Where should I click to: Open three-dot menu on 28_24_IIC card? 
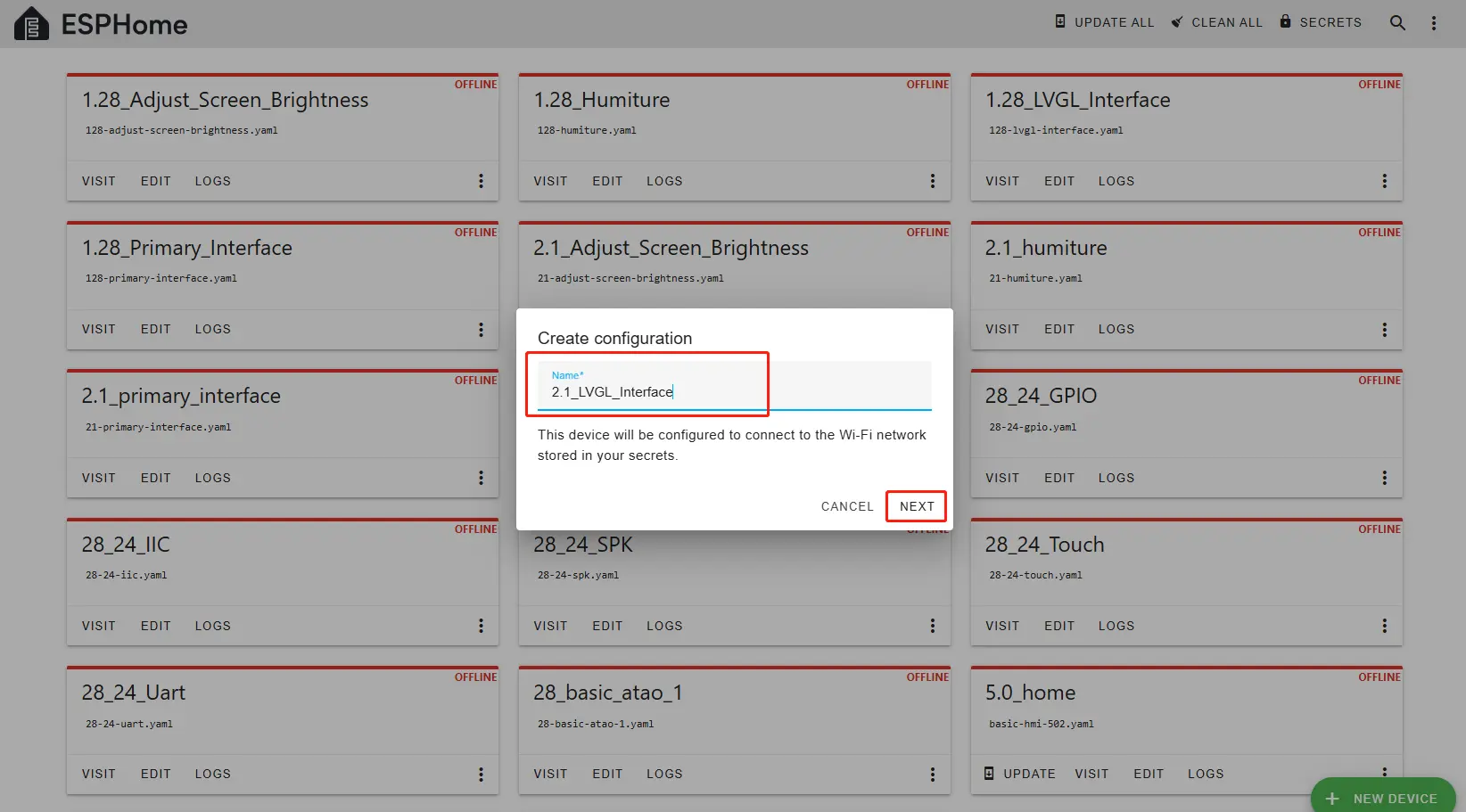(x=481, y=626)
